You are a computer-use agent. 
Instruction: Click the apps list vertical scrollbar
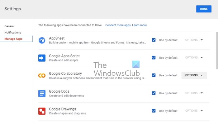[x=217, y=51]
